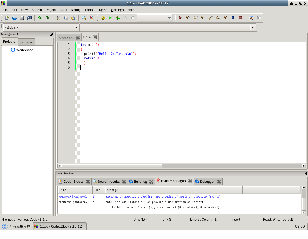Click the New file toolbar icon
The width and height of the screenshot is (308, 239).
7,18
